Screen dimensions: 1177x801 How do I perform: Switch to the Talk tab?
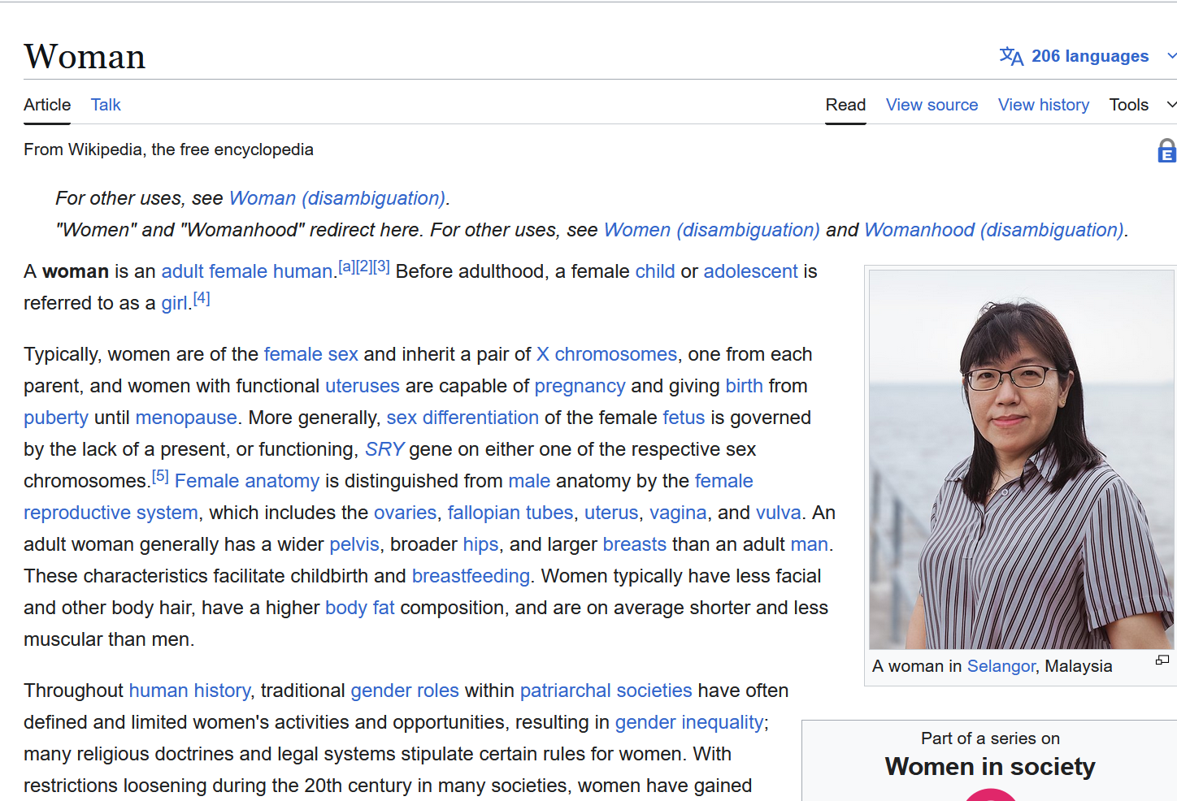point(106,105)
